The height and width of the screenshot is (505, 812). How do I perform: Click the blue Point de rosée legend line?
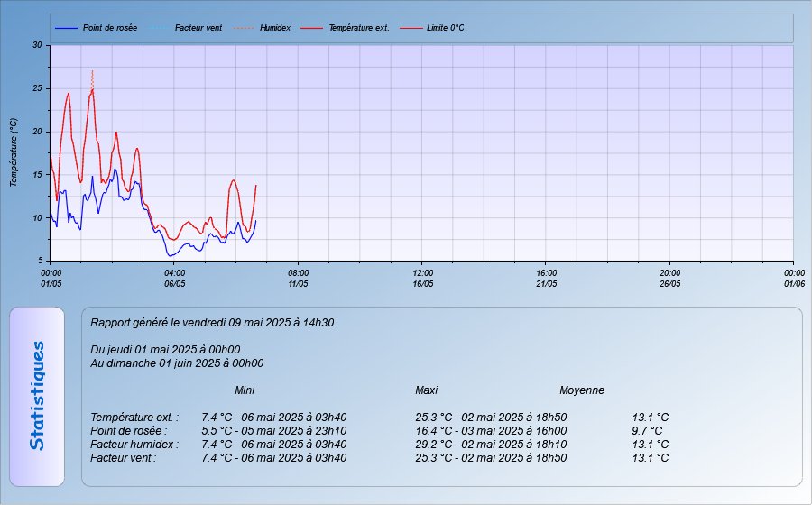pyautogui.click(x=66, y=28)
